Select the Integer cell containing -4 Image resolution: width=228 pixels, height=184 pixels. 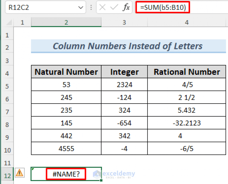[x=124, y=149]
